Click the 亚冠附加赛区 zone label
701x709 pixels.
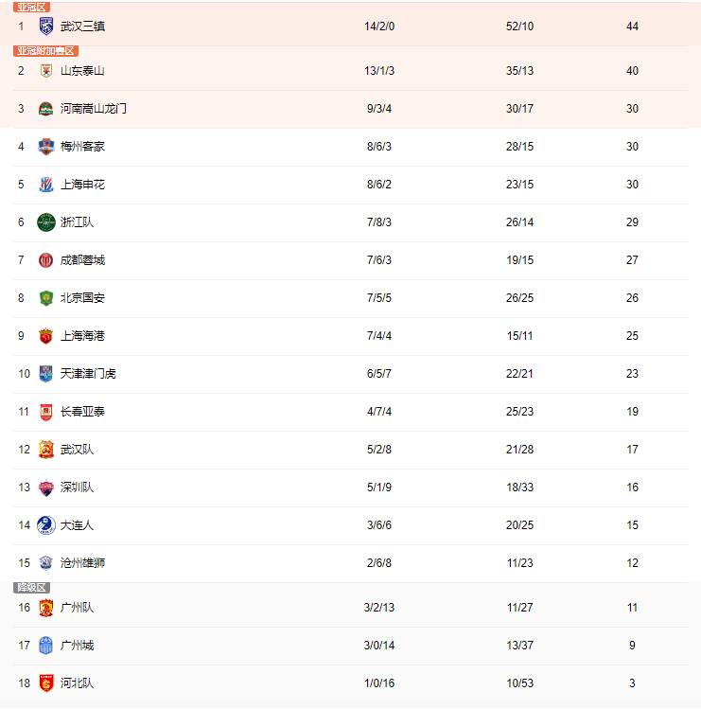click(45, 51)
